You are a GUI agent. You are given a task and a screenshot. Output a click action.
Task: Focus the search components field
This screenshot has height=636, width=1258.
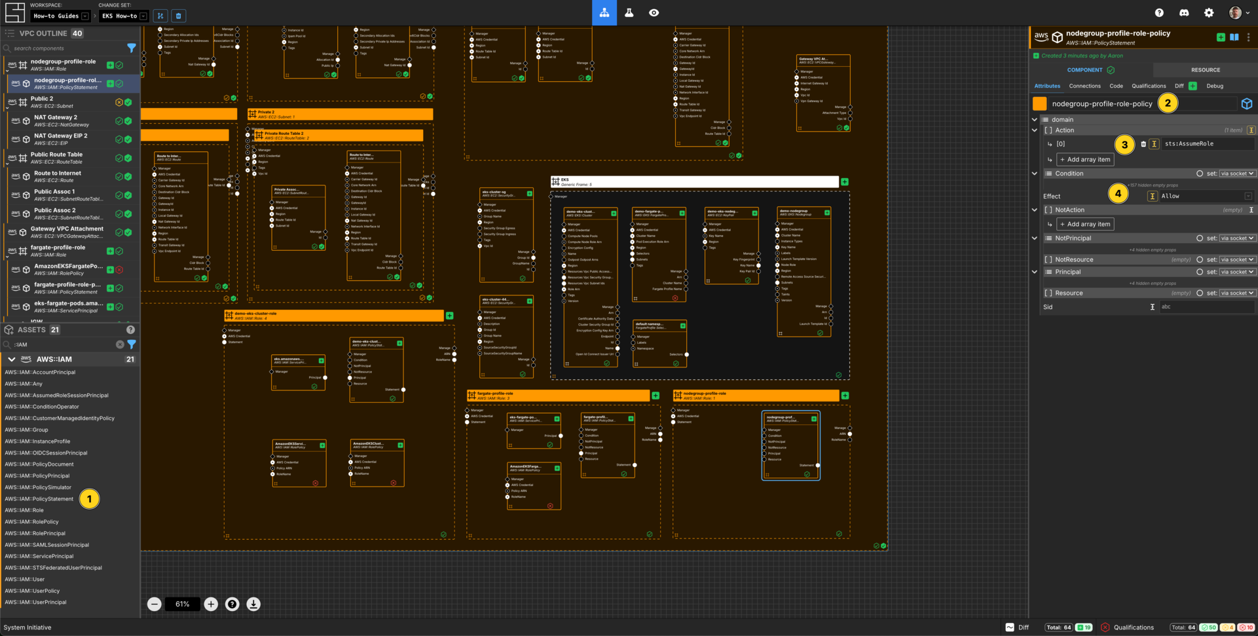pyautogui.click(x=64, y=48)
